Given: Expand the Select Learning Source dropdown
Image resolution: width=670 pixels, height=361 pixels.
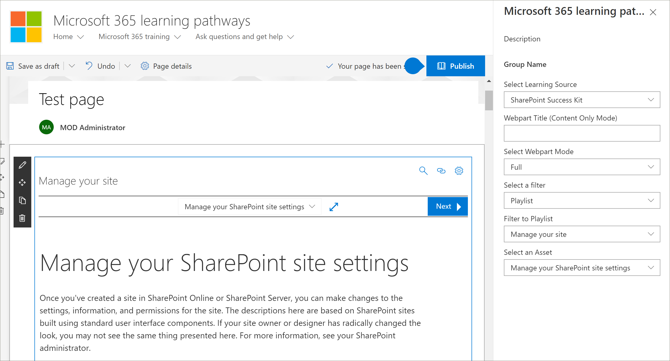Looking at the screenshot, I should tap(582, 100).
